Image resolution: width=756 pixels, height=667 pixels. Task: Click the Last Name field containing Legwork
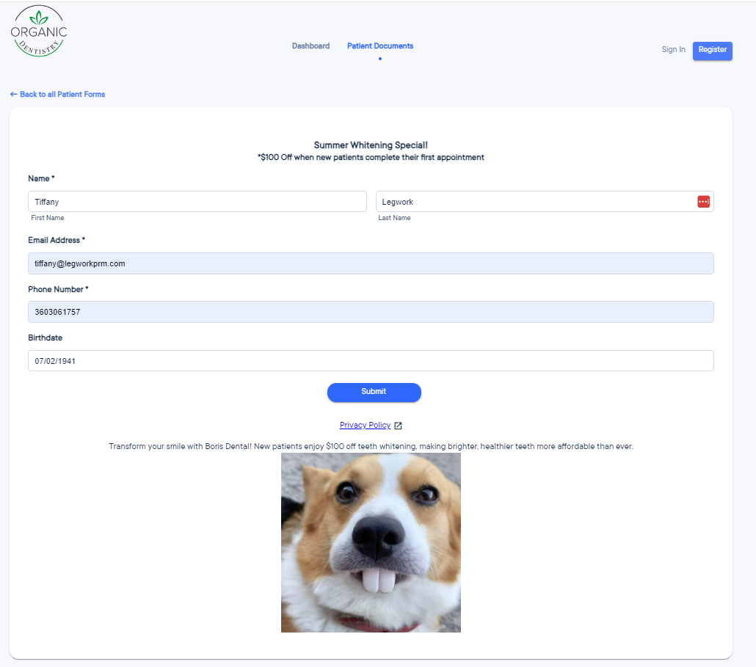pos(545,202)
